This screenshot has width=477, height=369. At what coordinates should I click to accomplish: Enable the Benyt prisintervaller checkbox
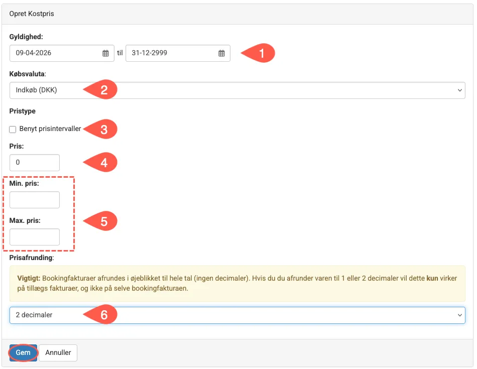tap(13, 130)
